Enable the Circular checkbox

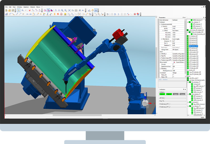point(173,64)
